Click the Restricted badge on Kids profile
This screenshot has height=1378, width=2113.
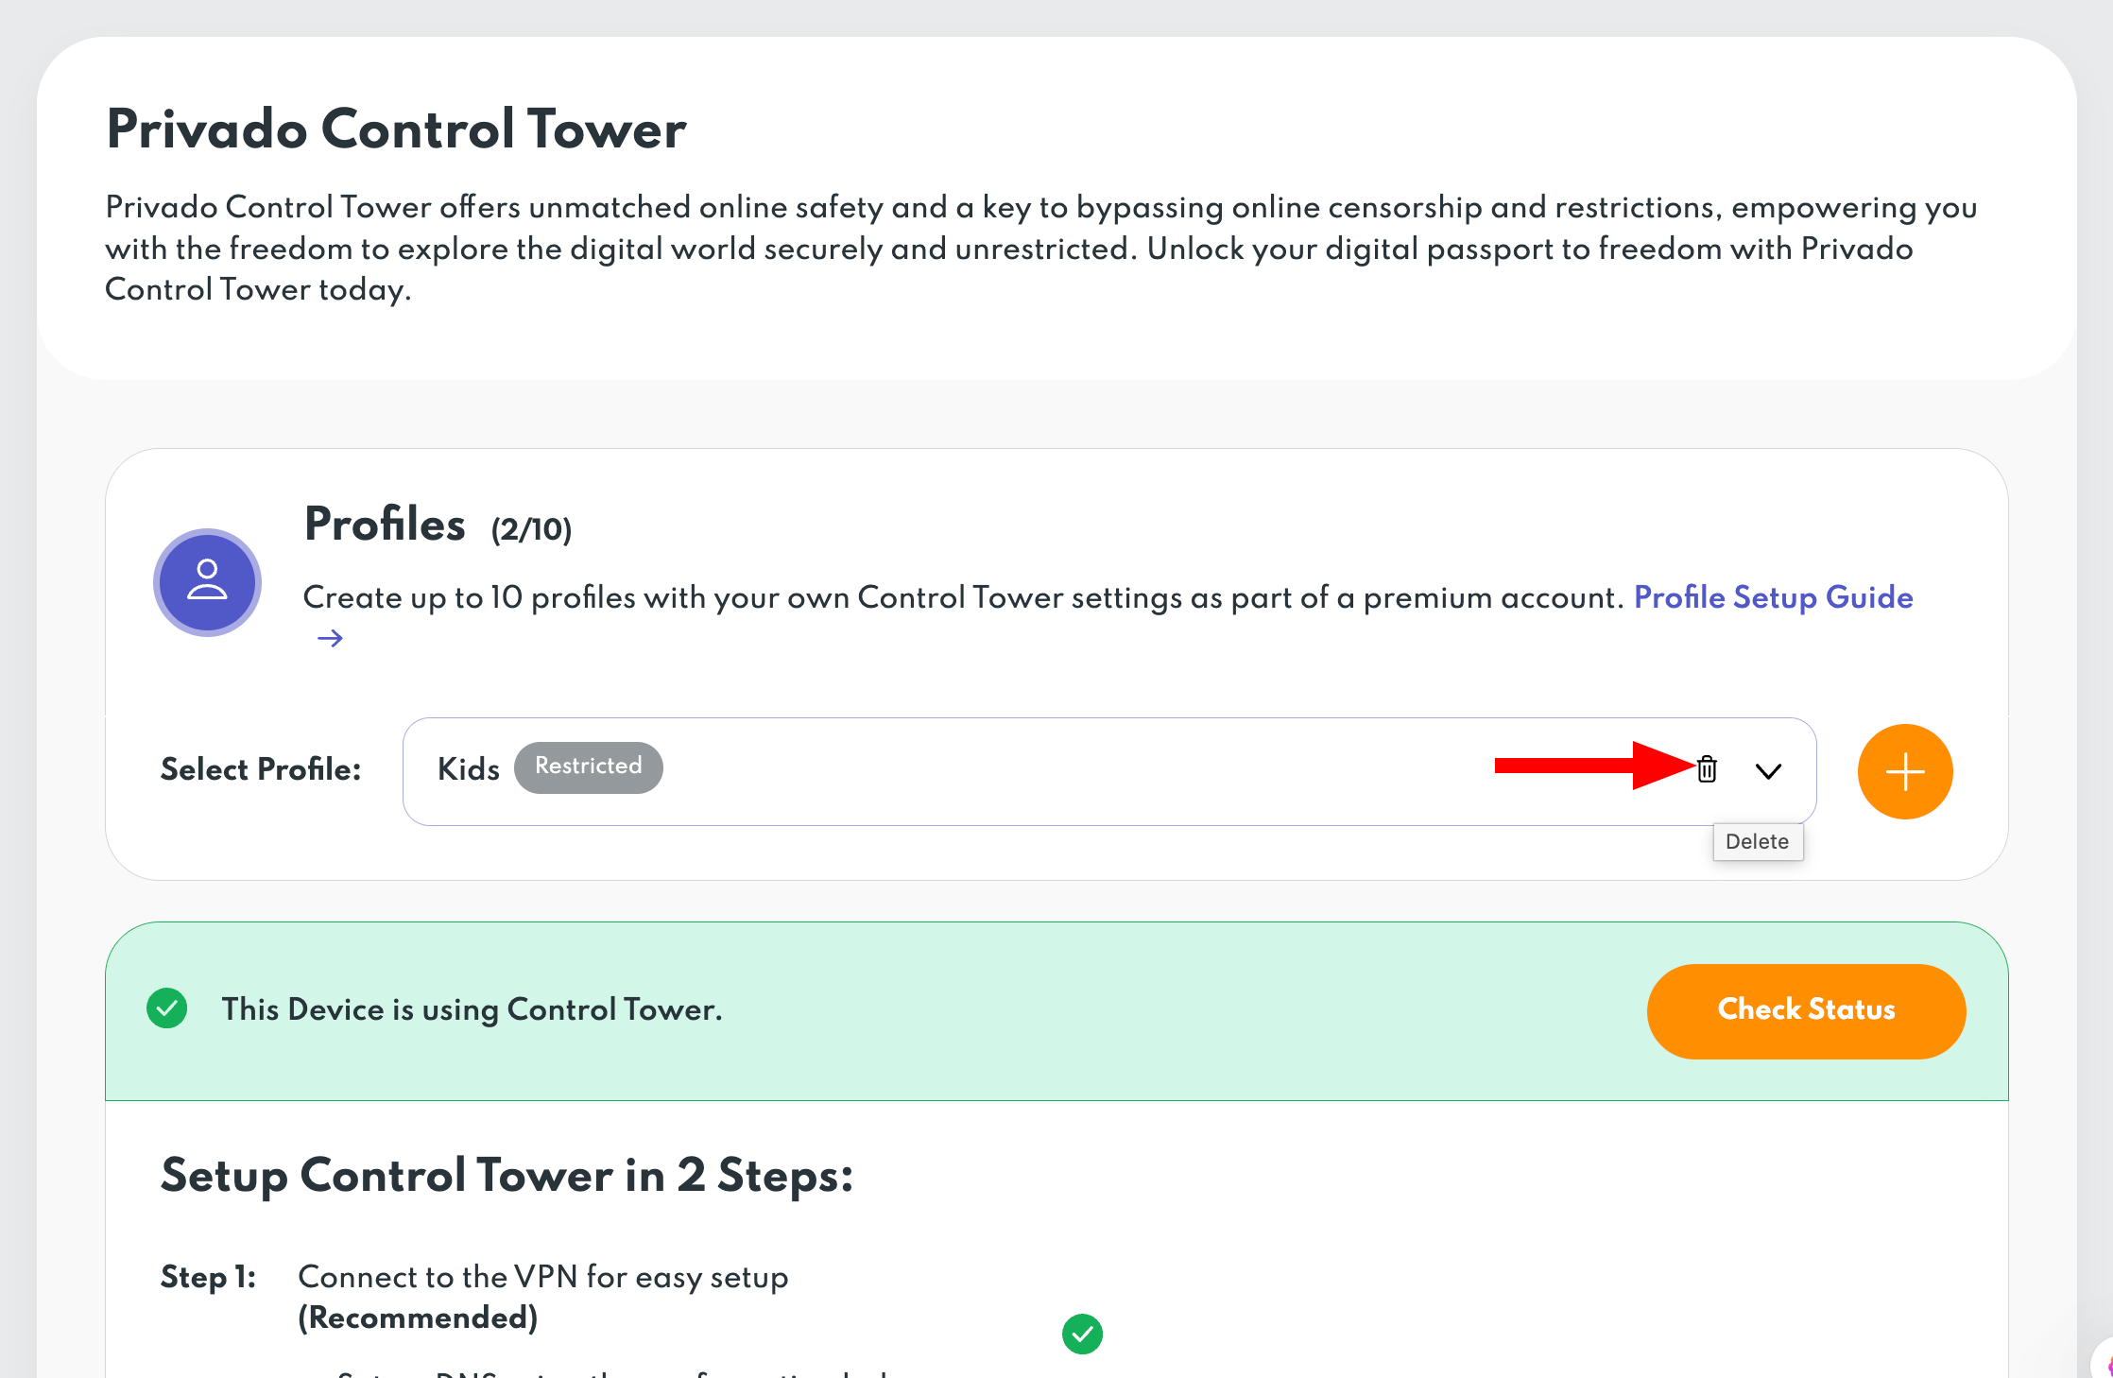(x=588, y=767)
